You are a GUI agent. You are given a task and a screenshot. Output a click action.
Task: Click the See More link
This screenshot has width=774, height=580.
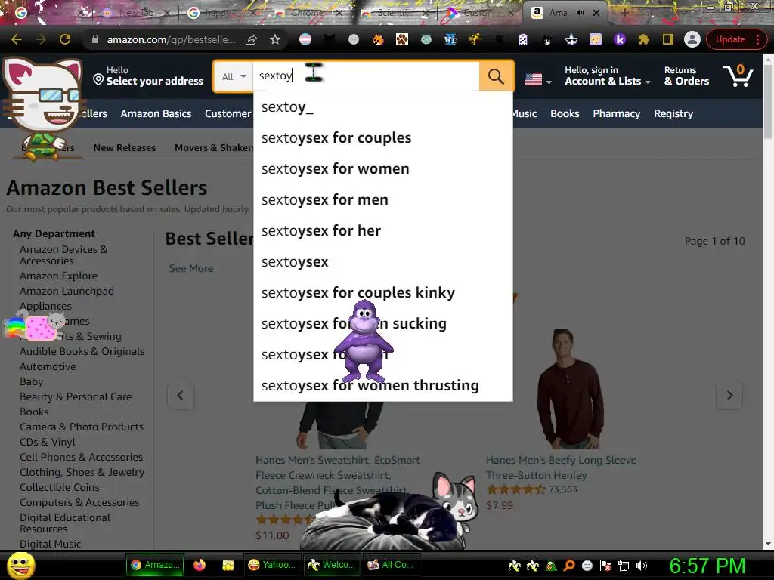[x=191, y=268]
